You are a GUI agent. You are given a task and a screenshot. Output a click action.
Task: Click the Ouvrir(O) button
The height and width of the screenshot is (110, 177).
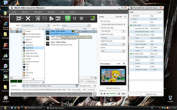(x=91, y=90)
